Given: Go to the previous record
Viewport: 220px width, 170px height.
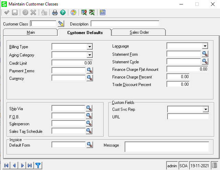Looking at the screenshot, I should coord(14,166).
